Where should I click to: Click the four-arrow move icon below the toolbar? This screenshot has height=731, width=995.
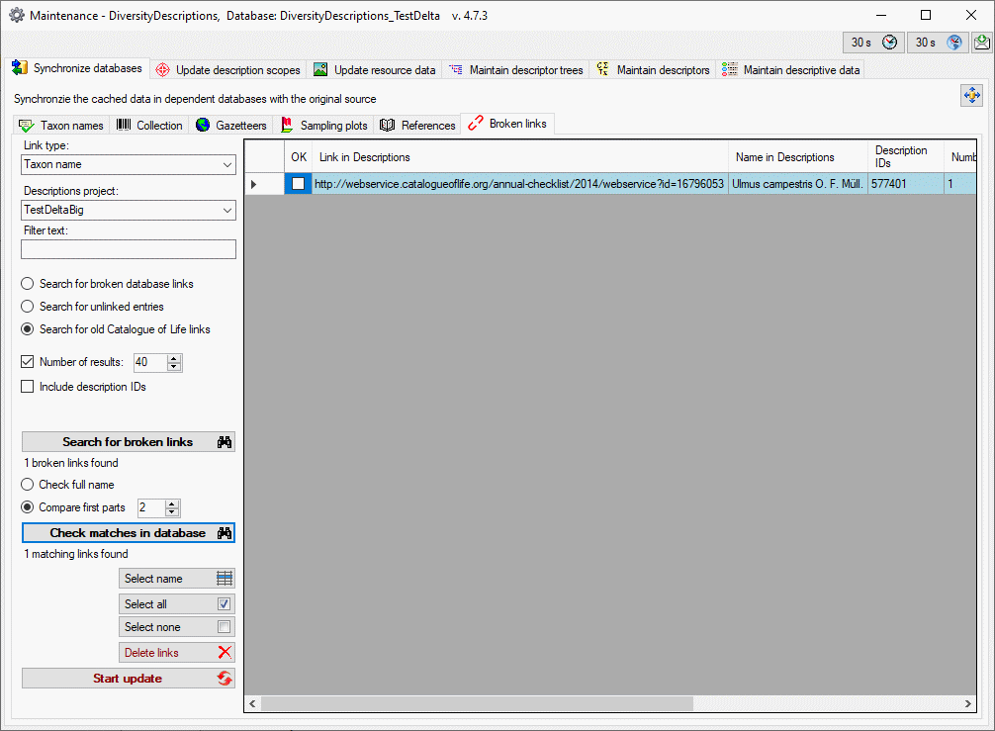[x=971, y=96]
